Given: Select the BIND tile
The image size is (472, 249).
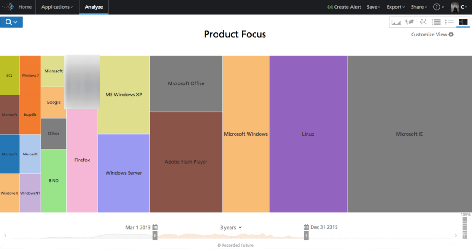Looking at the screenshot, I should click(53, 181).
